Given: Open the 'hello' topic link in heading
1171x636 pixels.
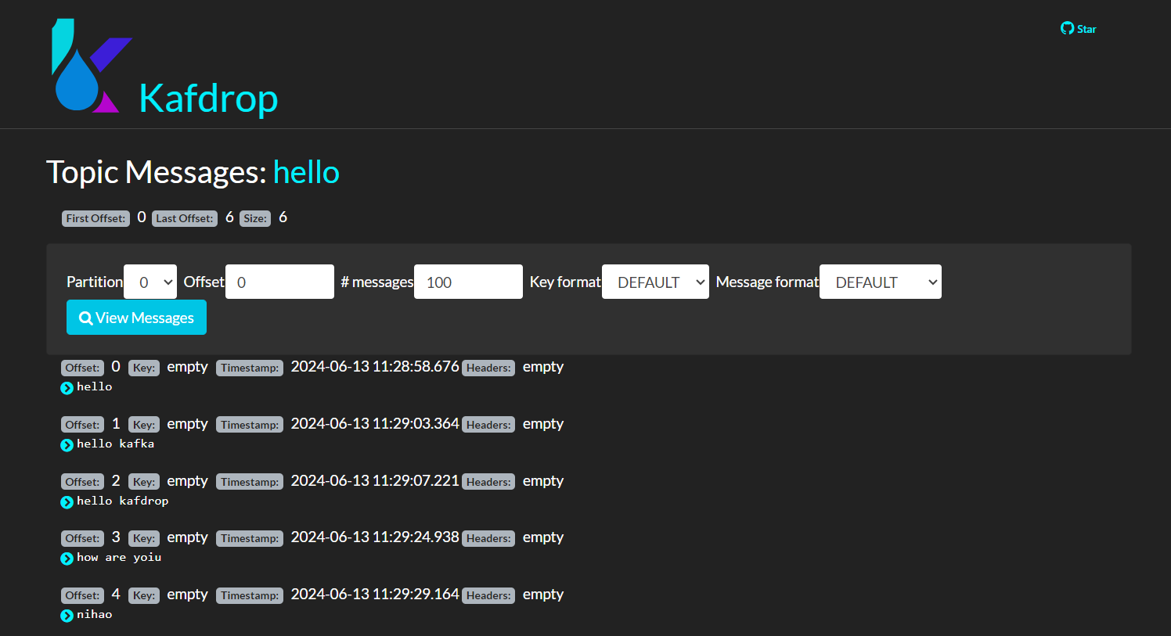Looking at the screenshot, I should click(306, 172).
